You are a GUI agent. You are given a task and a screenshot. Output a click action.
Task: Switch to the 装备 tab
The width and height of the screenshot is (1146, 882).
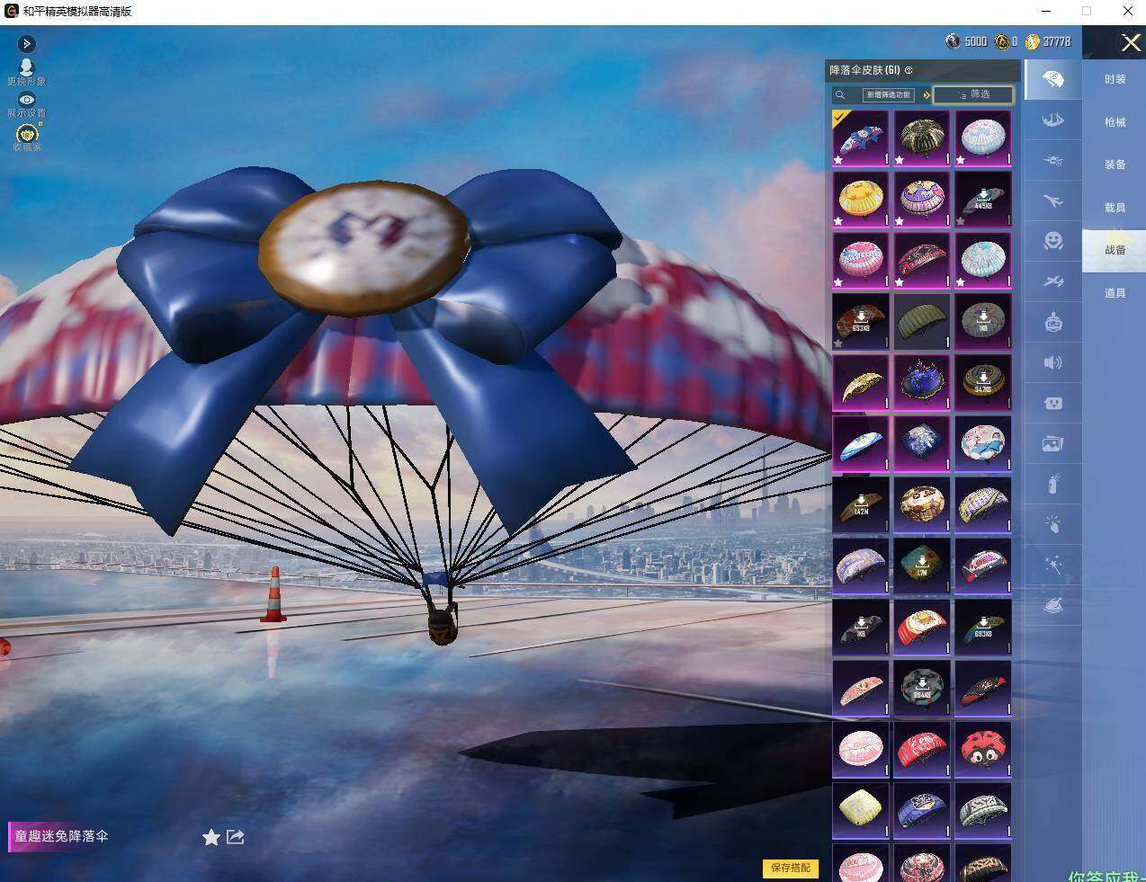tap(1115, 165)
